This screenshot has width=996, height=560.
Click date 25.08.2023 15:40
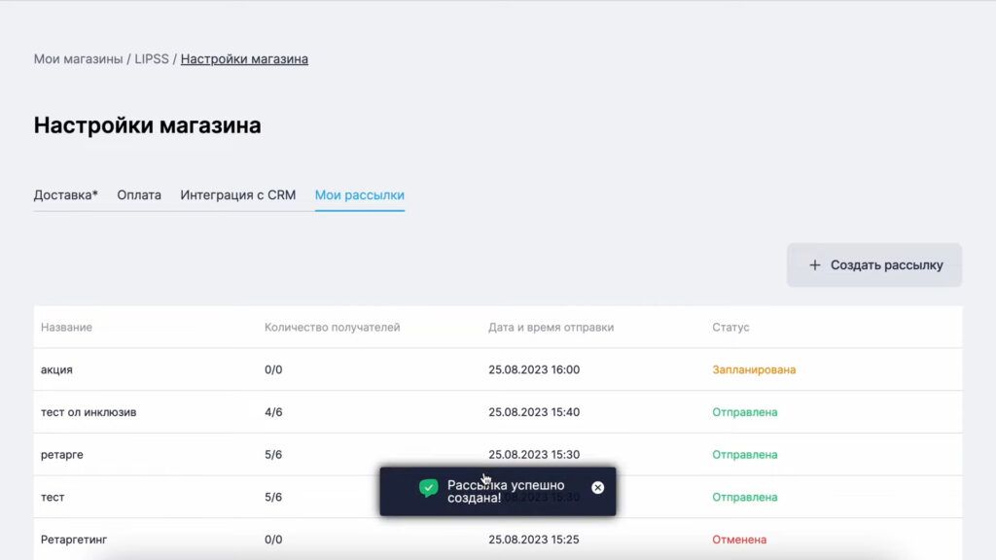[534, 412]
